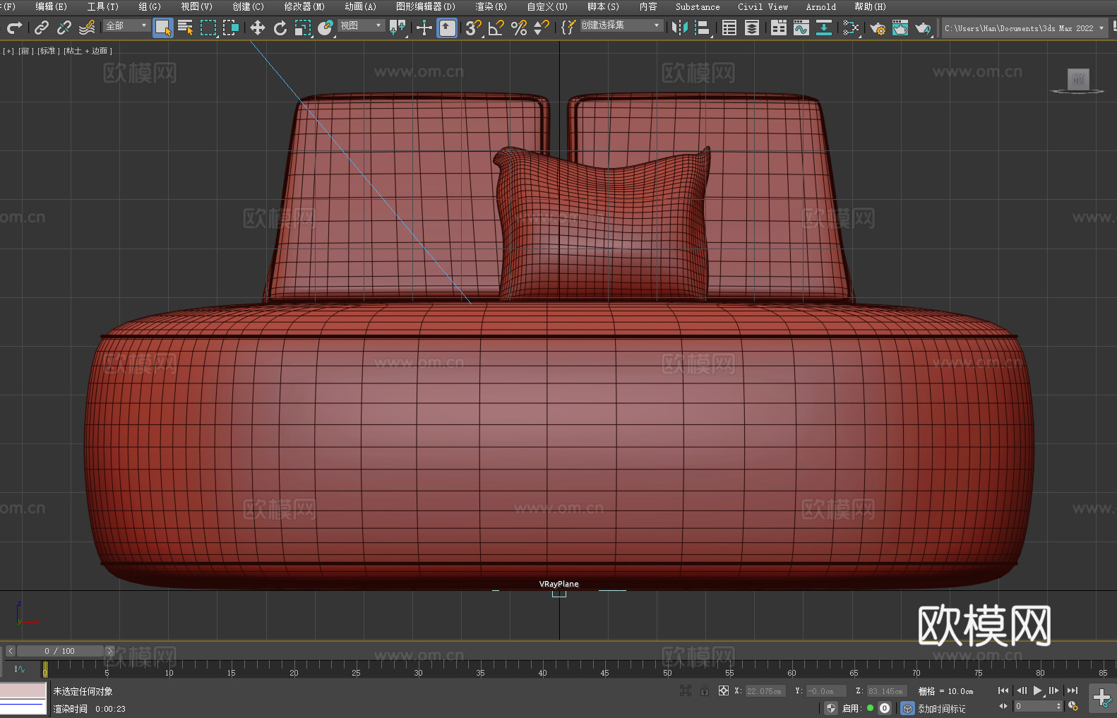Open the 全部 selection filter dropdown
The width and height of the screenshot is (1117, 718).
(127, 25)
